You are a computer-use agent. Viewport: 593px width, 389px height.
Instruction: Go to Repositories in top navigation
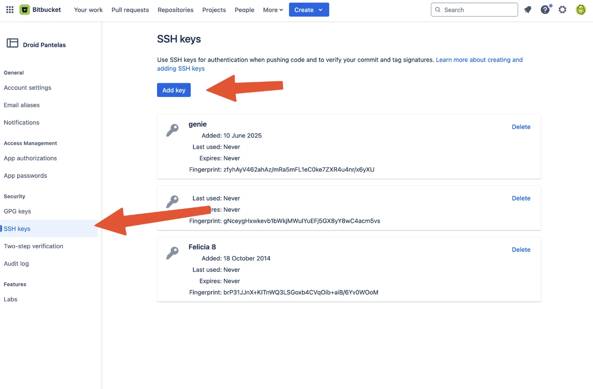point(176,10)
